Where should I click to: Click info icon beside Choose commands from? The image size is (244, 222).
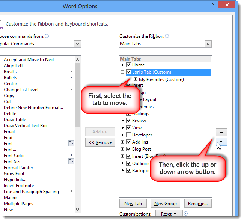[47, 36]
